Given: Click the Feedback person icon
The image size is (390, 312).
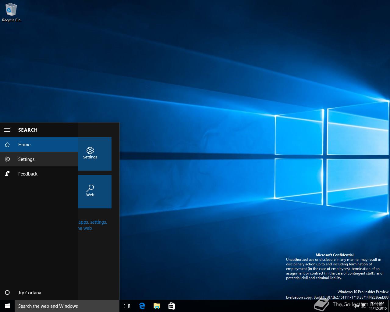Looking at the screenshot, I should click(7, 174).
